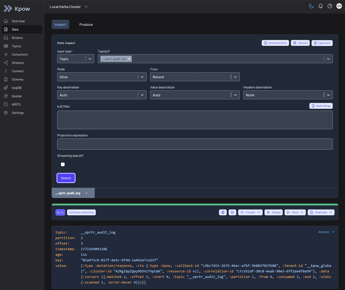
Task: Click the timestamp value 1772169092106
Action: point(94,249)
